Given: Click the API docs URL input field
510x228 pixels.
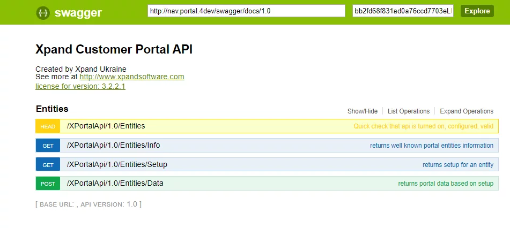Looking at the screenshot, I should [246, 11].
